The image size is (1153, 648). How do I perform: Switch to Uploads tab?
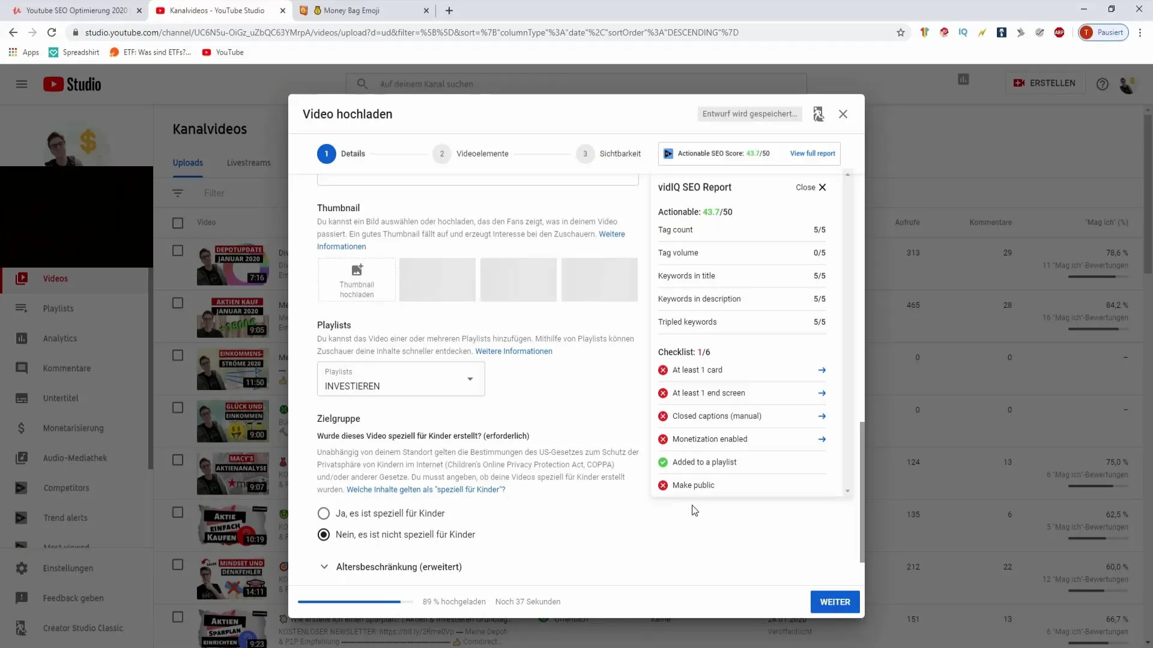click(188, 163)
